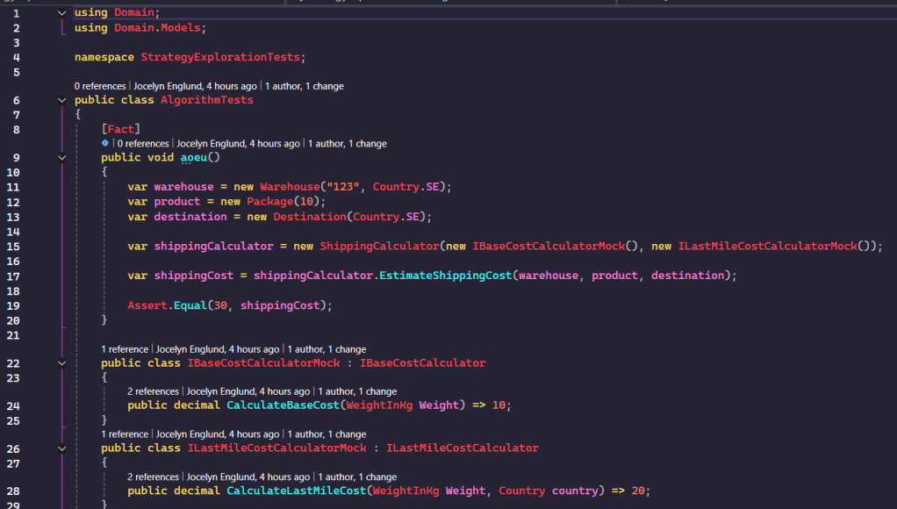Open '0 references' CodeLens above AlgorithmTests class
This screenshot has height=509, width=897.
pyautogui.click(x=101, y=86)
